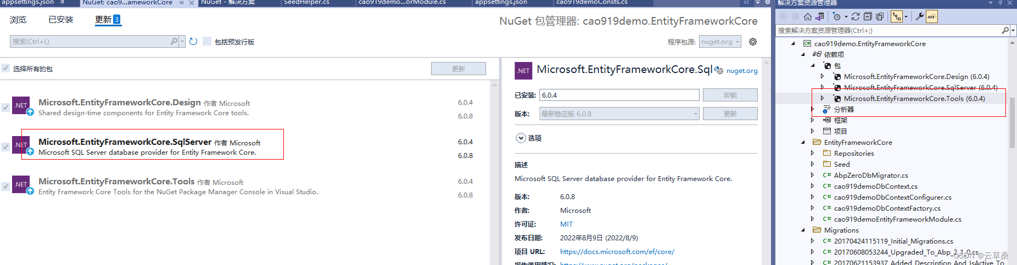The image size is (1017, 265).
Task: Click the Home icon in Solution Explorer toolbar
Action: pyautogui.click(x=808, y=16)
